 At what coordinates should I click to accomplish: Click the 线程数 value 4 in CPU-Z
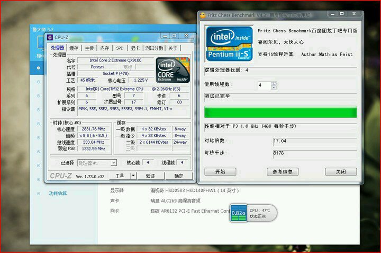(182, 162)
